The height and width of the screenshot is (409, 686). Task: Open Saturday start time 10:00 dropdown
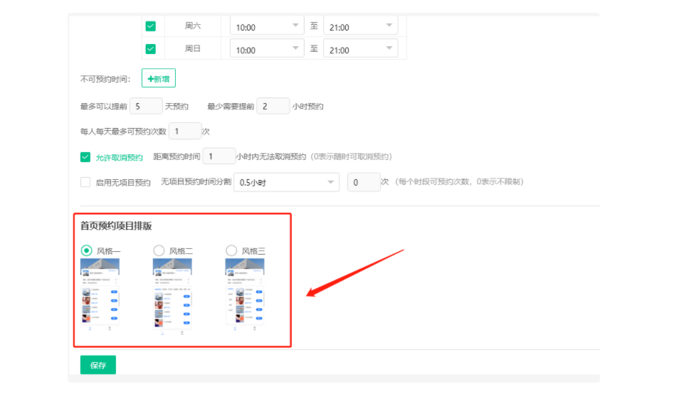267,27
